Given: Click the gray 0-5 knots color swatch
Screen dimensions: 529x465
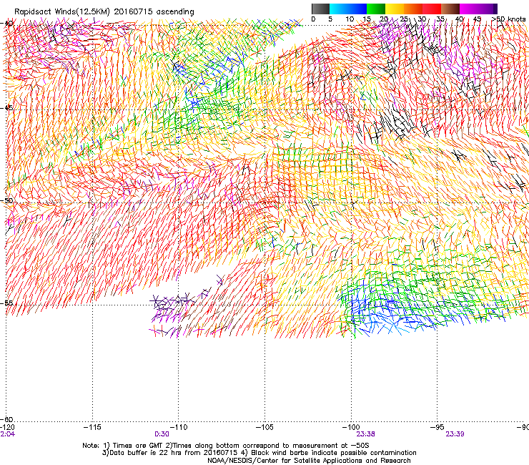Looking at the screenshot, I should point(320,9).
